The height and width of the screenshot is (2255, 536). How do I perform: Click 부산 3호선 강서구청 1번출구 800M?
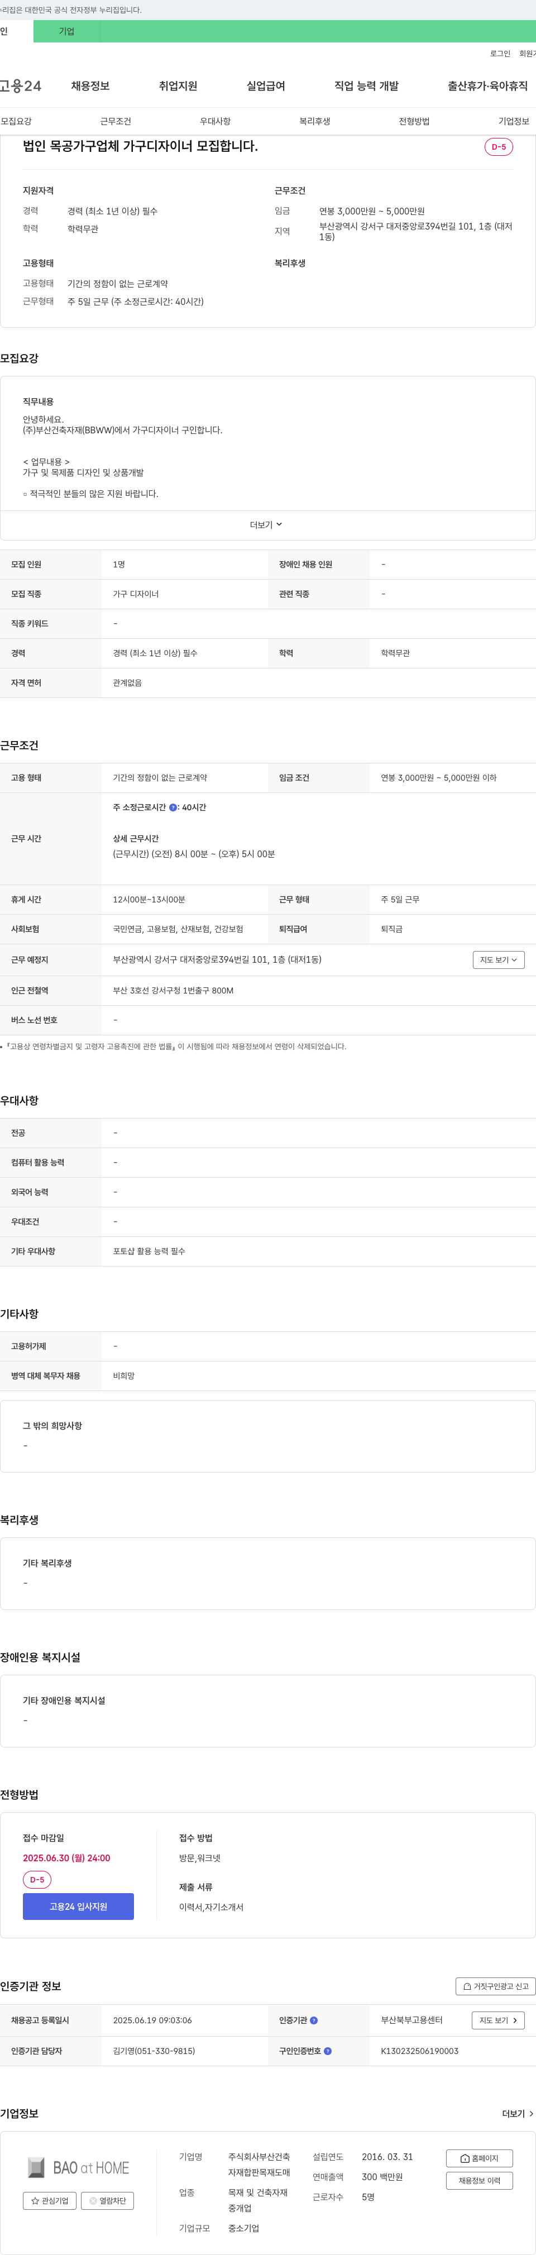174,991
